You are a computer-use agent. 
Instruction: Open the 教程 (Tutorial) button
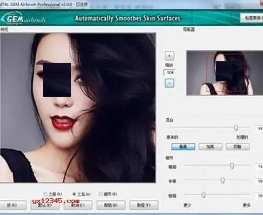(x=144, y=205)
